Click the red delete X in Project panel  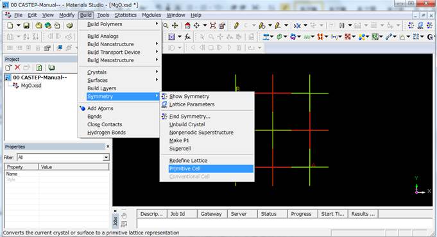coord(17,67)
